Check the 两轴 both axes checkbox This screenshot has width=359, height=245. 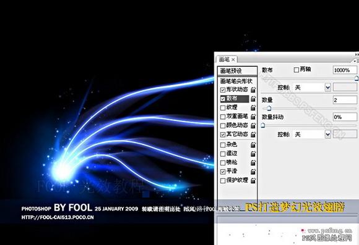(x=296, y=70)
